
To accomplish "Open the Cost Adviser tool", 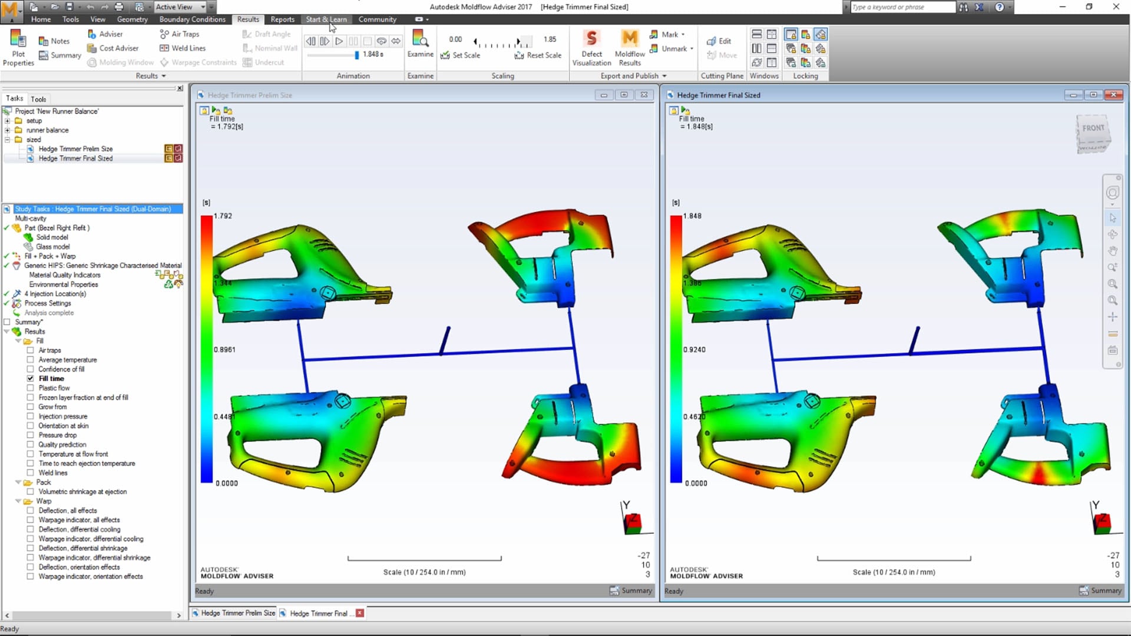I will coord(113,48).
